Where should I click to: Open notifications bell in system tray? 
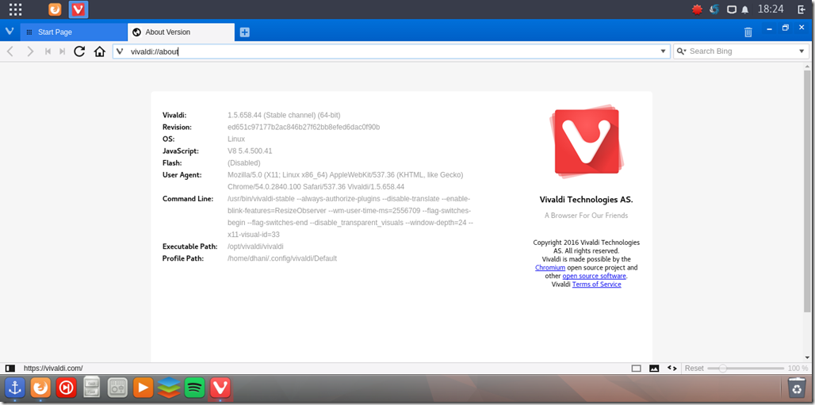pyautogui.click(x=744, y=10)
